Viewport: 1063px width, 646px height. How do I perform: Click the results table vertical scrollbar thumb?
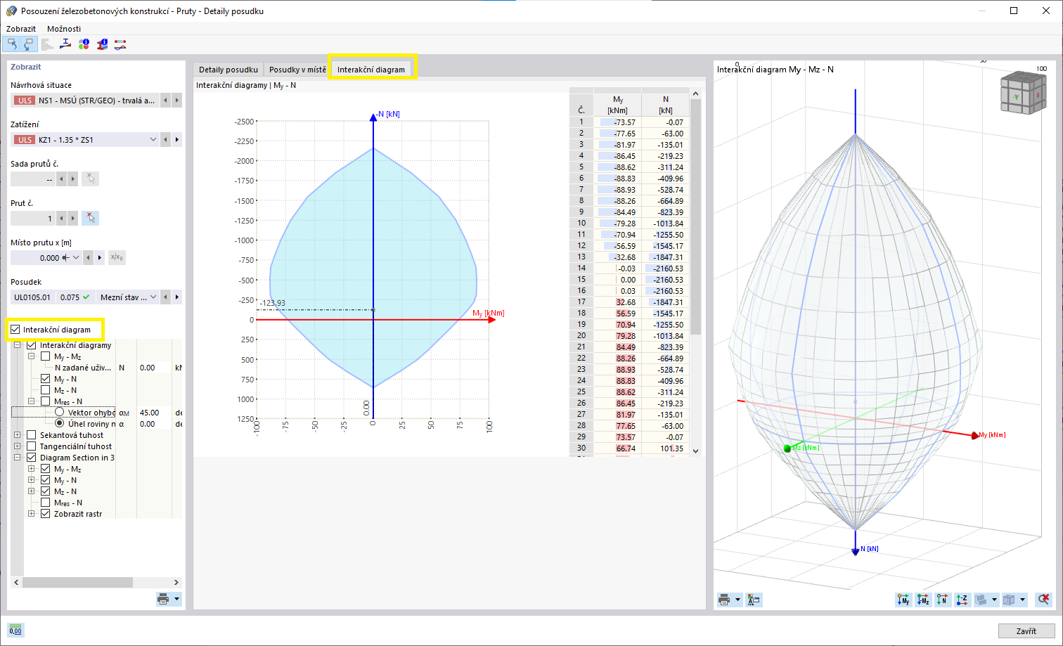pyautogui.click(x=696, y=217)
